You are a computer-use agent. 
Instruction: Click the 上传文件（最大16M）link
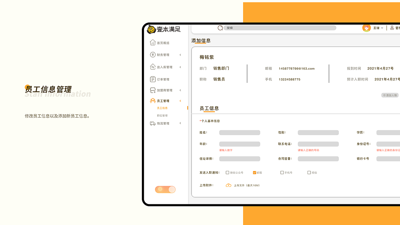[x=247, y=185]
